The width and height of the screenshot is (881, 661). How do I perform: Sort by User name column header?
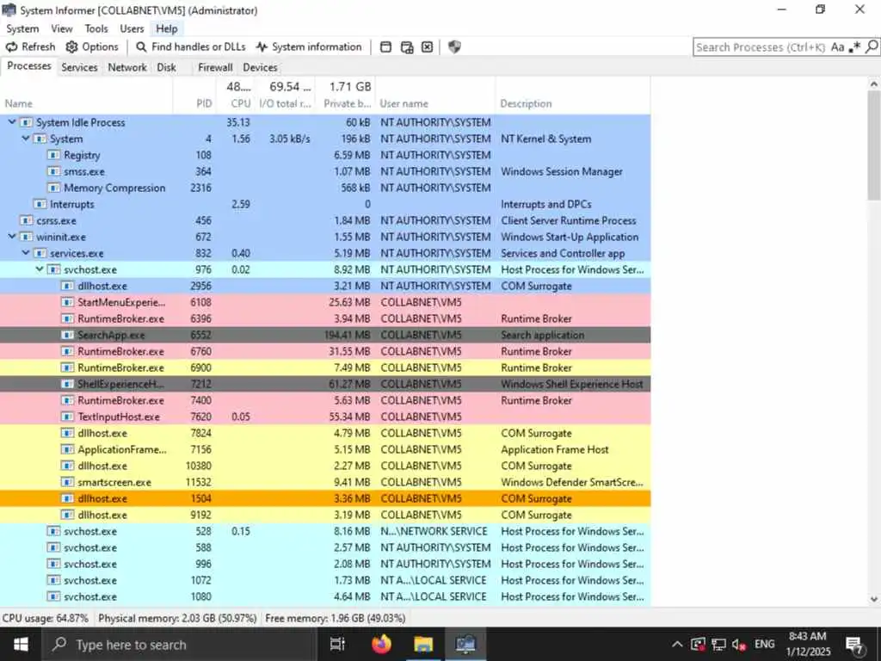click(x=435, y=103)
